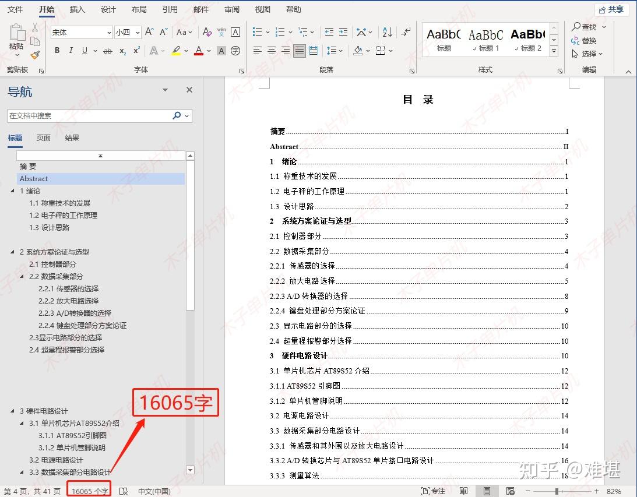This screenshot has height=497, width=637.
Task: Apply superscript formatting
Action: tap(136, 50)
